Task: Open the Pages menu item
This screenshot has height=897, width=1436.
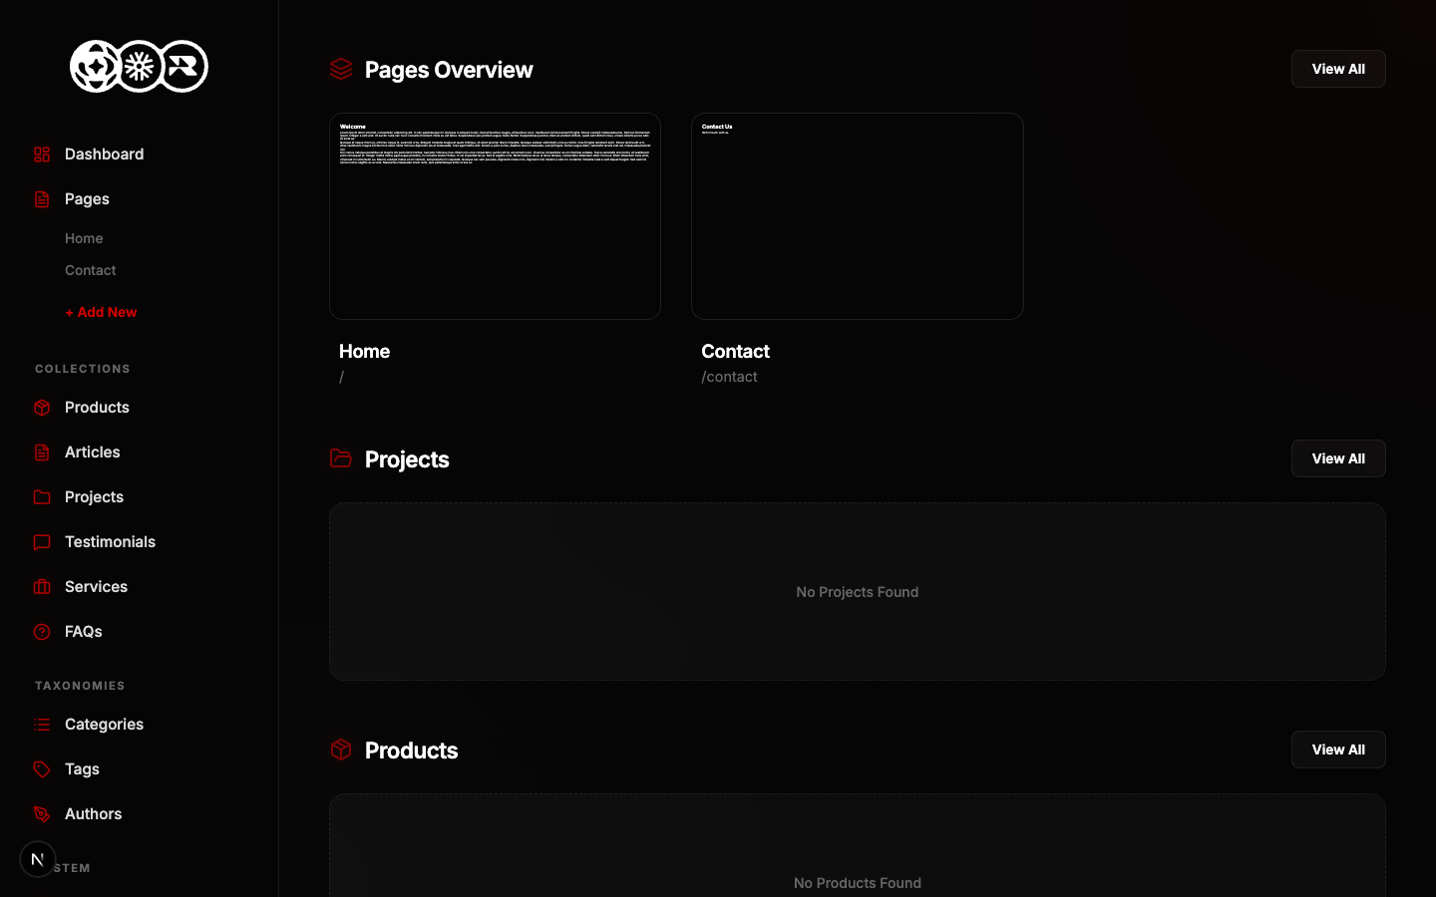Action: coord(87,199)
